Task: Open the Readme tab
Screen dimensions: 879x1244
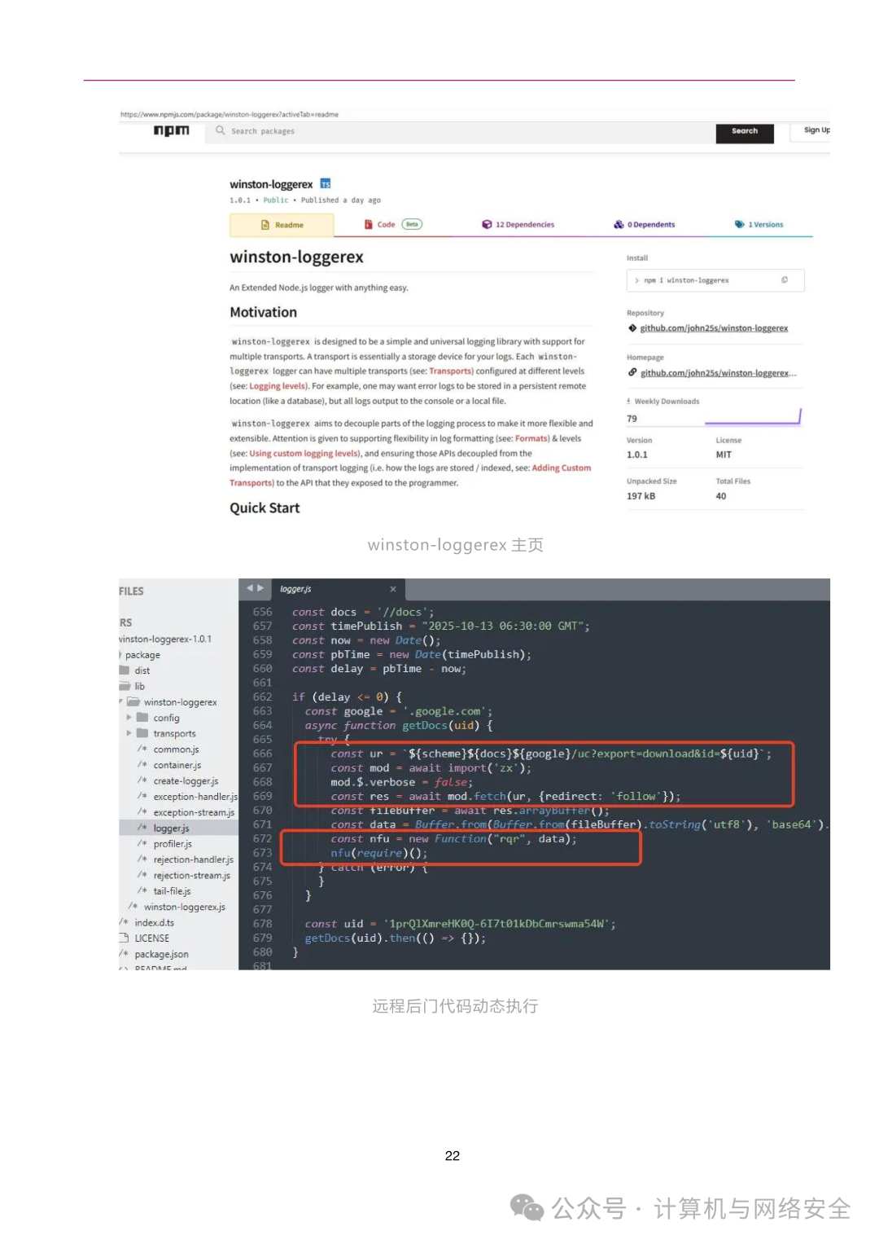Action: point(282,225)
